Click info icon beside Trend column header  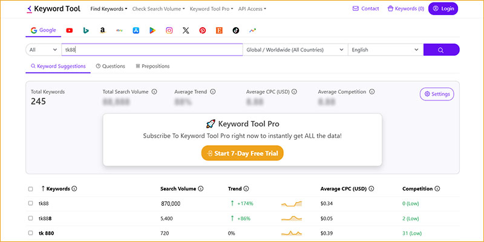pos(246,189)
